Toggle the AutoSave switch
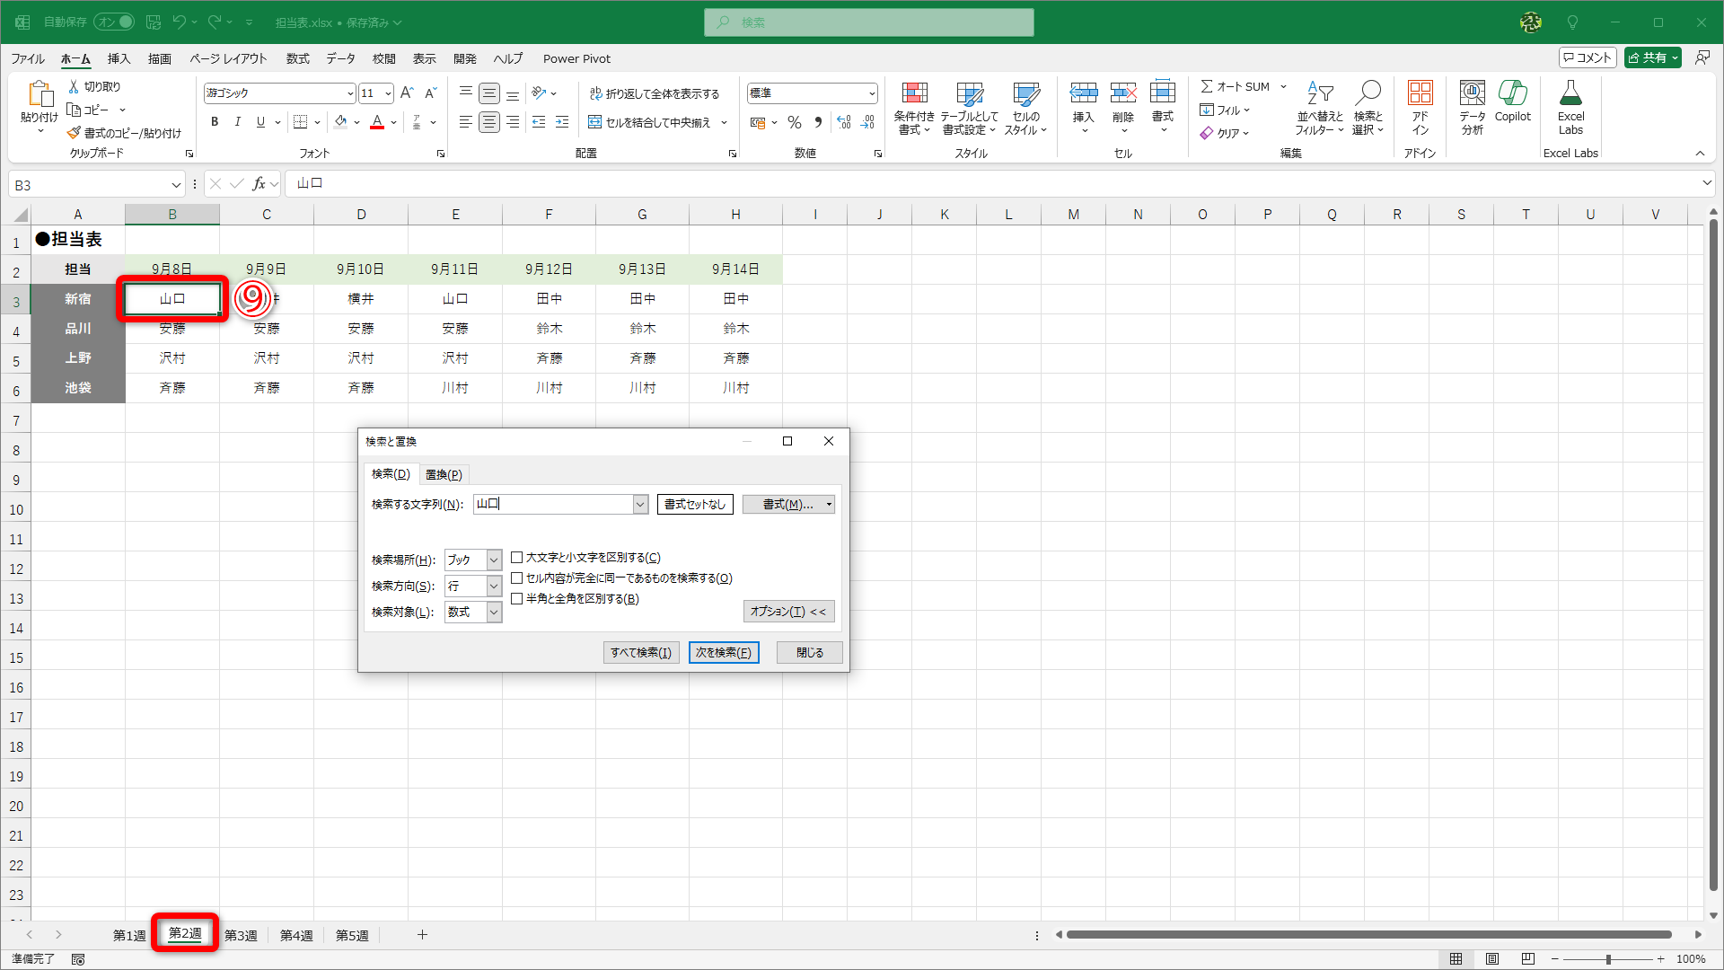 (x=114, y=22)
